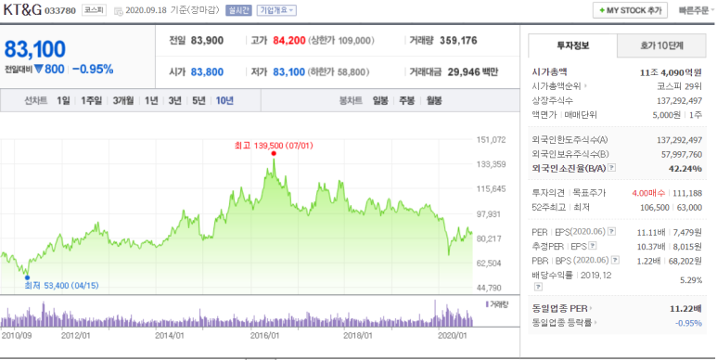Switch to the 호가10단계 tab
717x360 pixels.
pos(661,45)
